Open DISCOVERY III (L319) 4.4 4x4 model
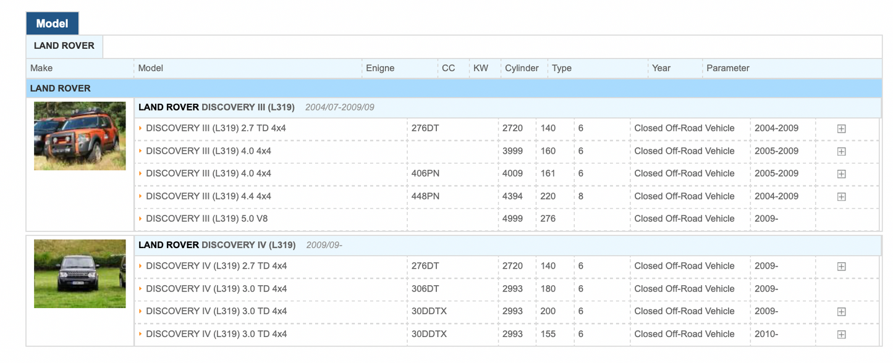Image resolution: width=893 pixels, height=363 pixels. click(208, 196)
